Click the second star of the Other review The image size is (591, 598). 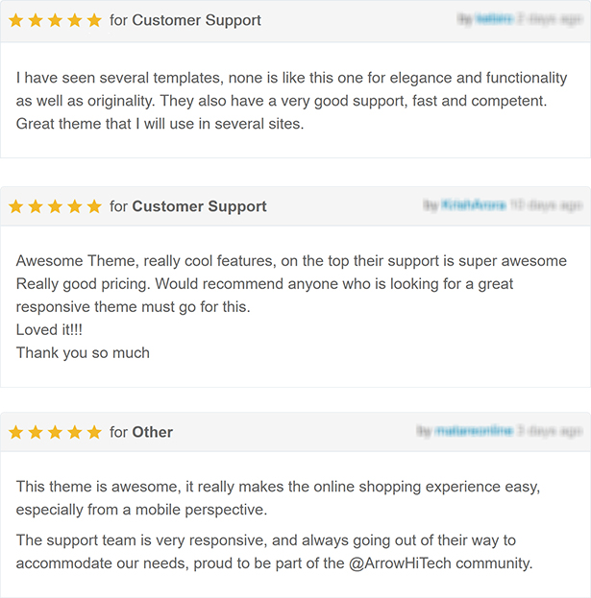(x=36, y=432)
